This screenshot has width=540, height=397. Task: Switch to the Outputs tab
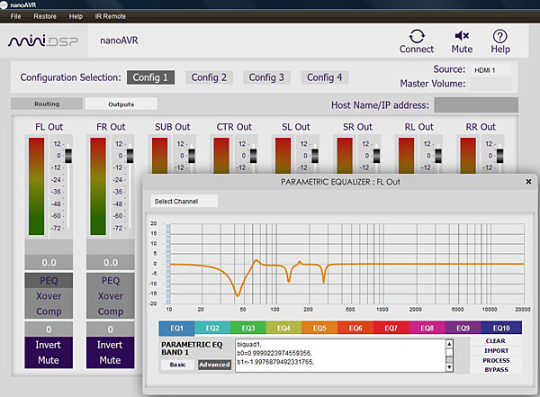coord(121,104)
